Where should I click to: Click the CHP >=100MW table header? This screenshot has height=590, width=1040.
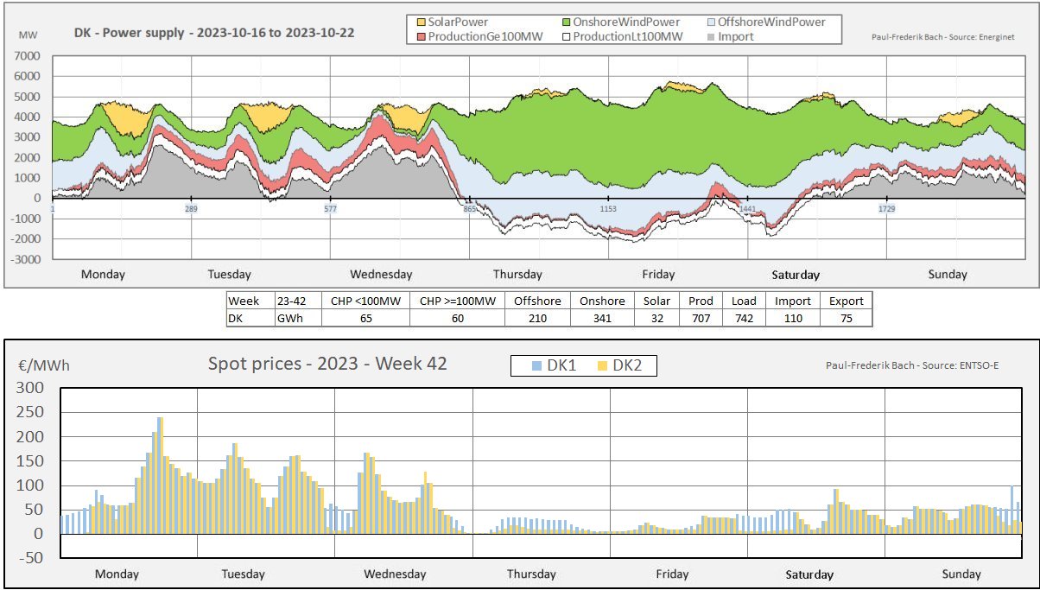(x=457, y=301)
